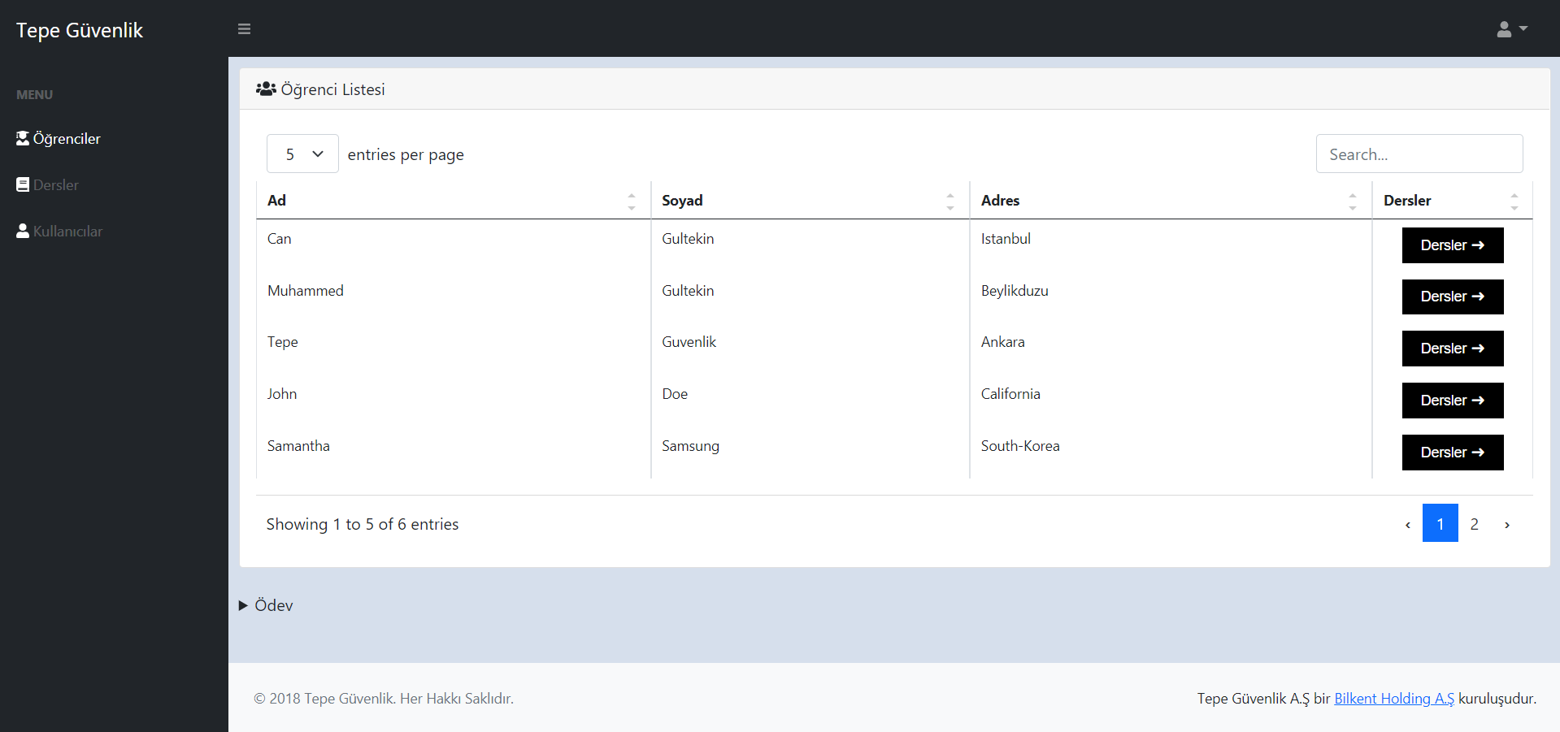This screenshot has height=732, width=1560.
Task: Open the Bilkent Holding A.Ş link
Action: (1393, 698)
